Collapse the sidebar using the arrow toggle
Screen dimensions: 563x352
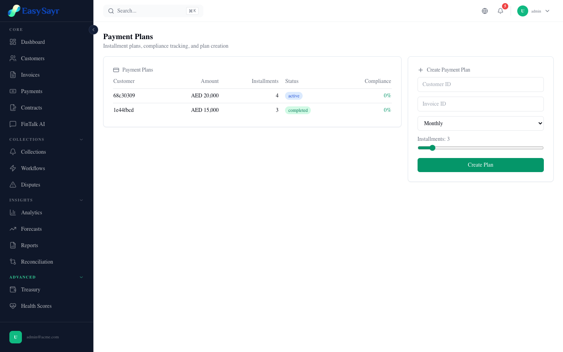93,30
